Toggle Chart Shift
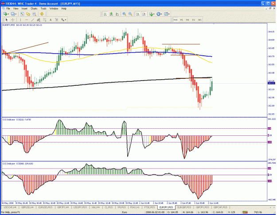The width and height of the screenshot is (277, 215). coord(144,14)
